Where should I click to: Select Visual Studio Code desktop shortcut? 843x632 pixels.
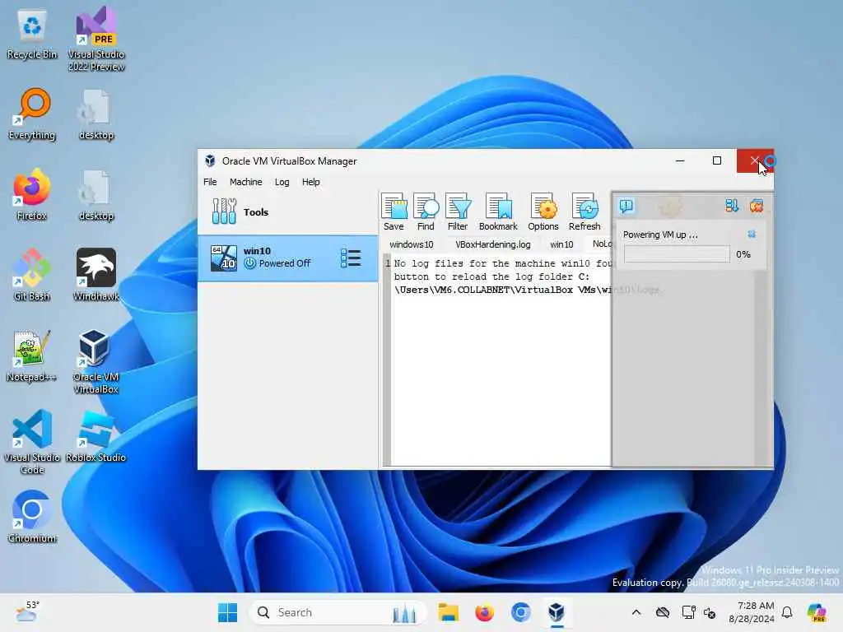[32, 442]
